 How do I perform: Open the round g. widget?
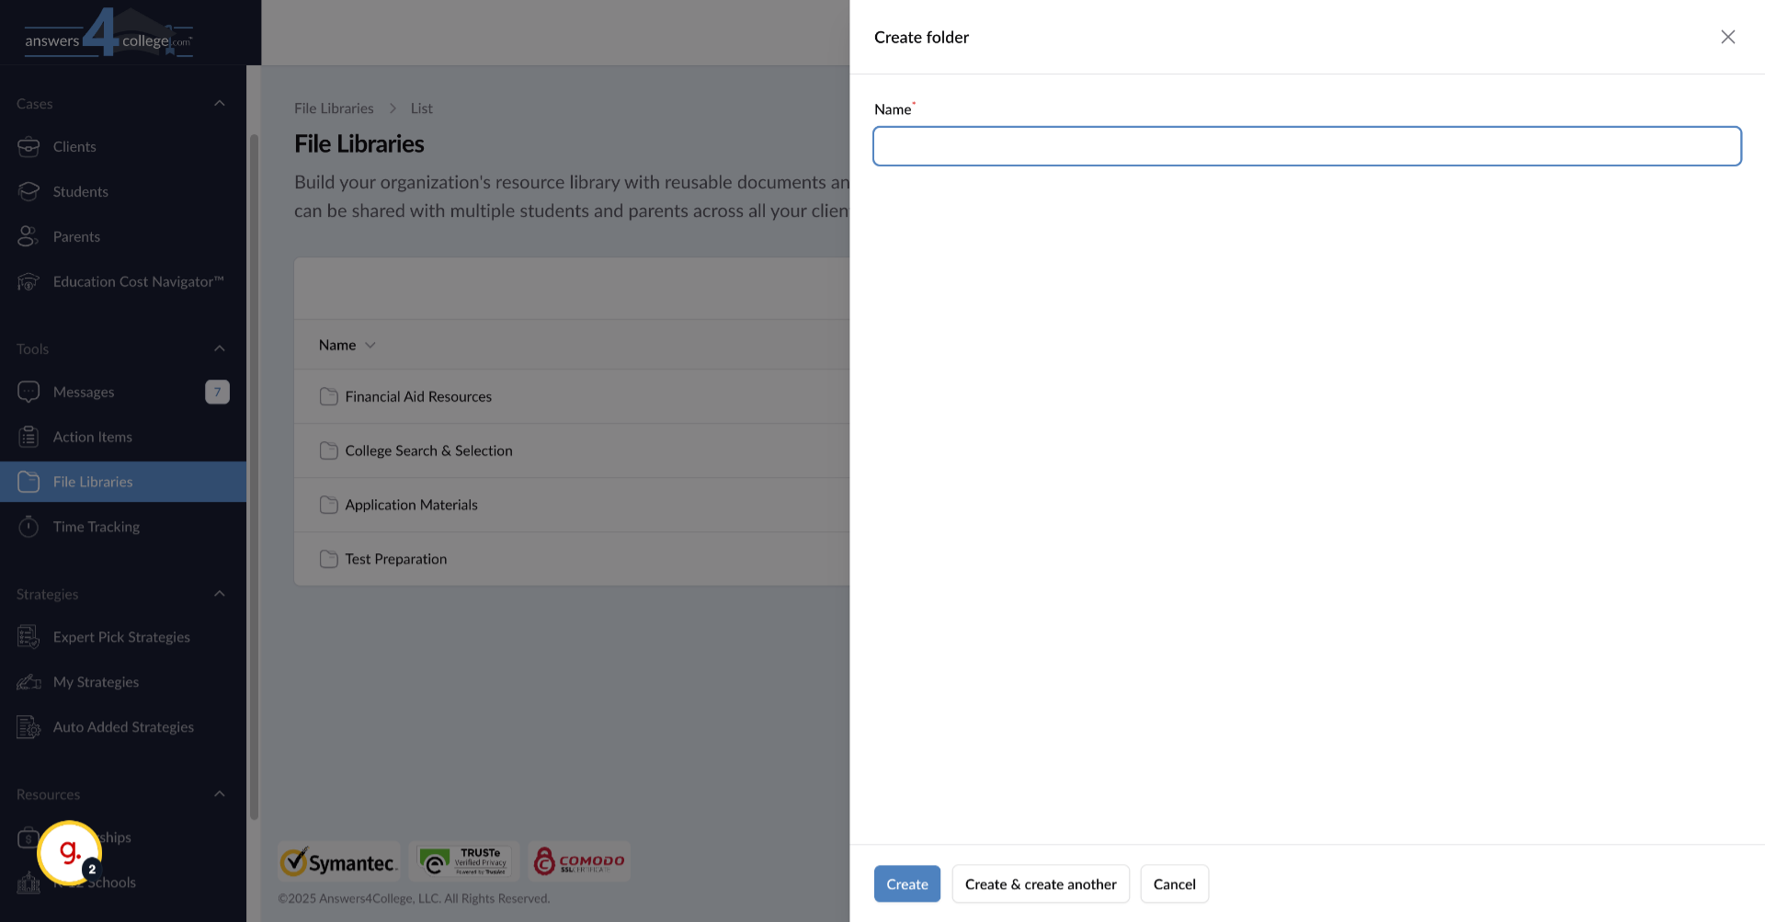[x=69, y=853]
